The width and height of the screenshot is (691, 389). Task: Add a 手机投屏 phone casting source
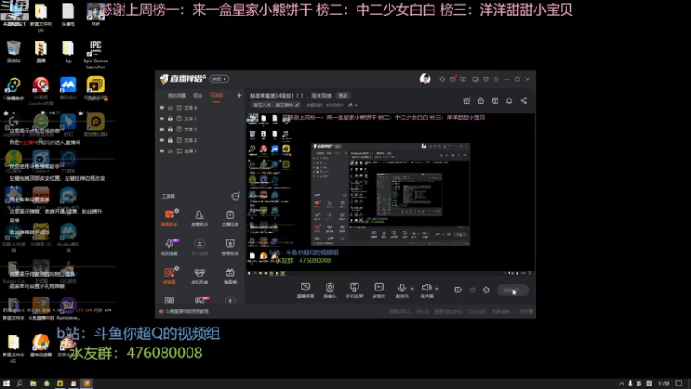coord(354,290)
